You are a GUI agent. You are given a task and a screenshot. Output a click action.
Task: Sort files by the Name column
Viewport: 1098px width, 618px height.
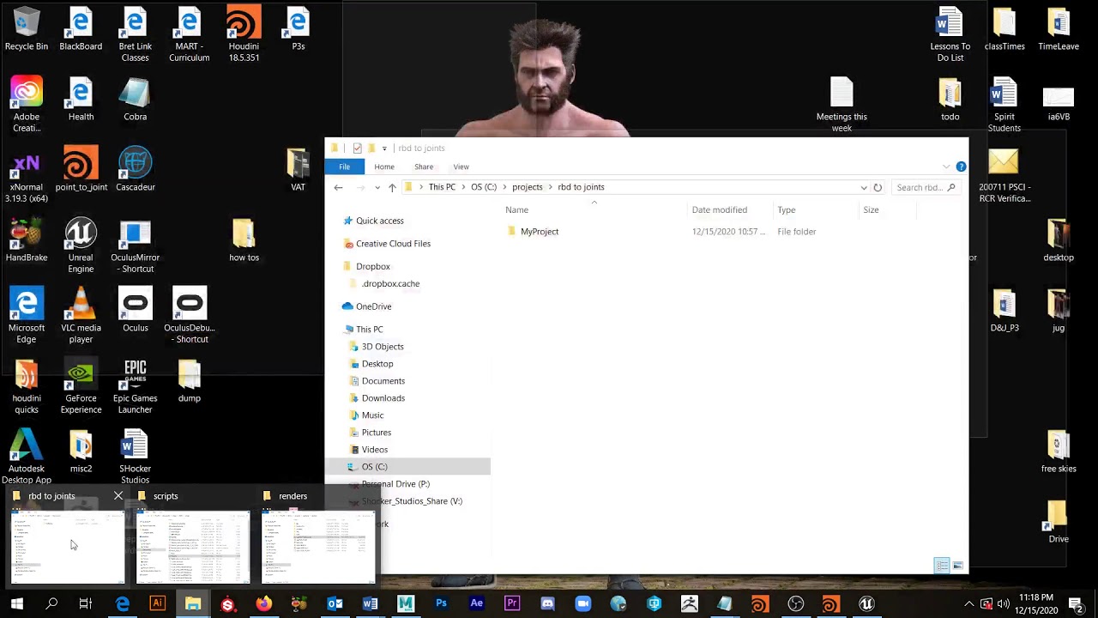click(594, 210)
